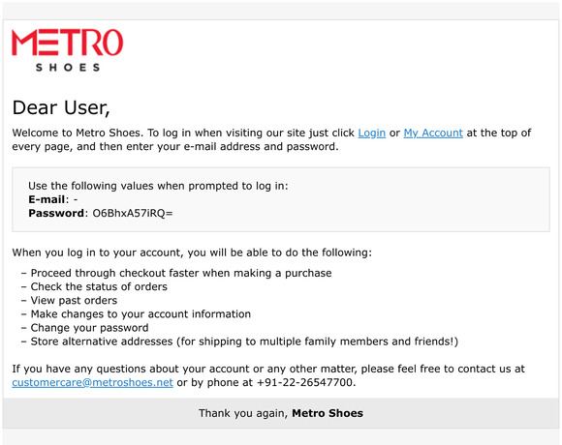Click the Store alternative addresses line

pyautogui.click(x=239, y=341)
